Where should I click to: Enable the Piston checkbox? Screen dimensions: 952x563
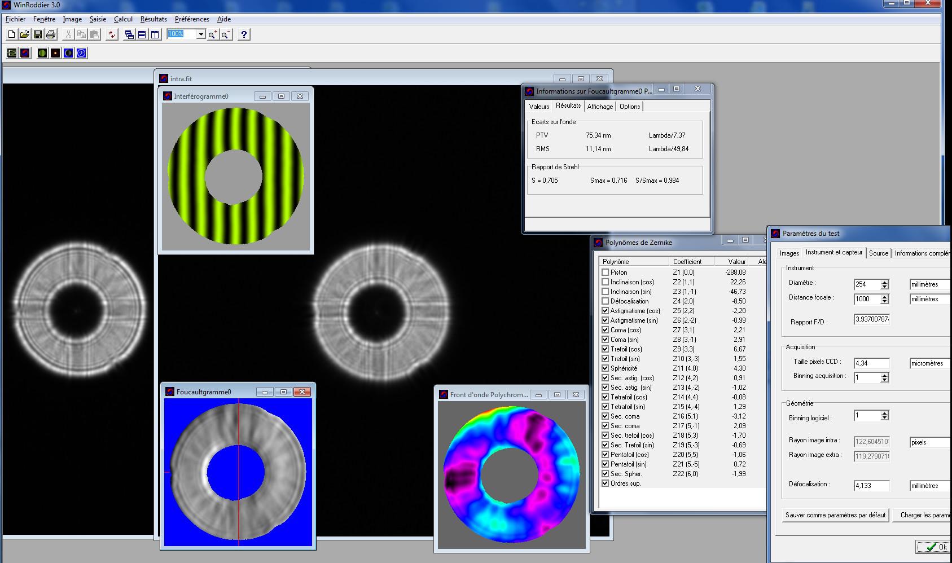pos(605,272)
